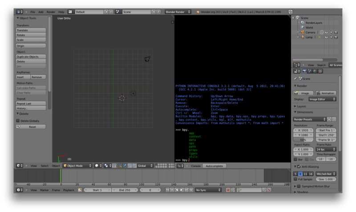Select 16 anti-aliasing samples

311,174
